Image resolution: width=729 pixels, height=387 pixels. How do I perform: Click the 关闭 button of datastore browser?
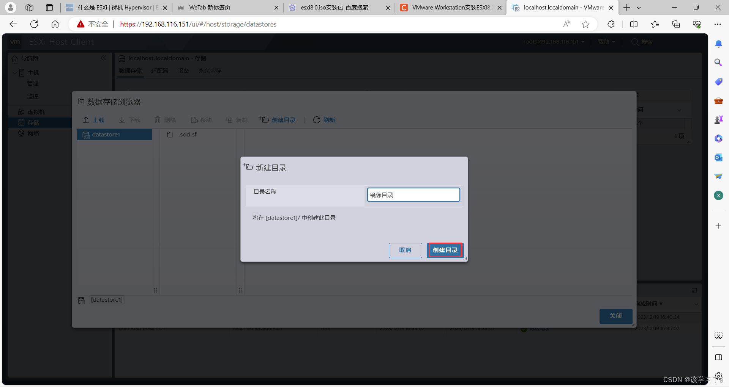(615, 316)
